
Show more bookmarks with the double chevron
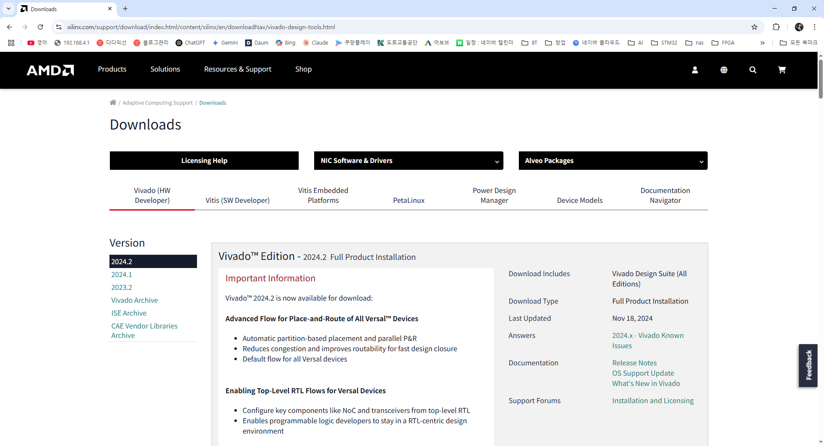point(762,43)
